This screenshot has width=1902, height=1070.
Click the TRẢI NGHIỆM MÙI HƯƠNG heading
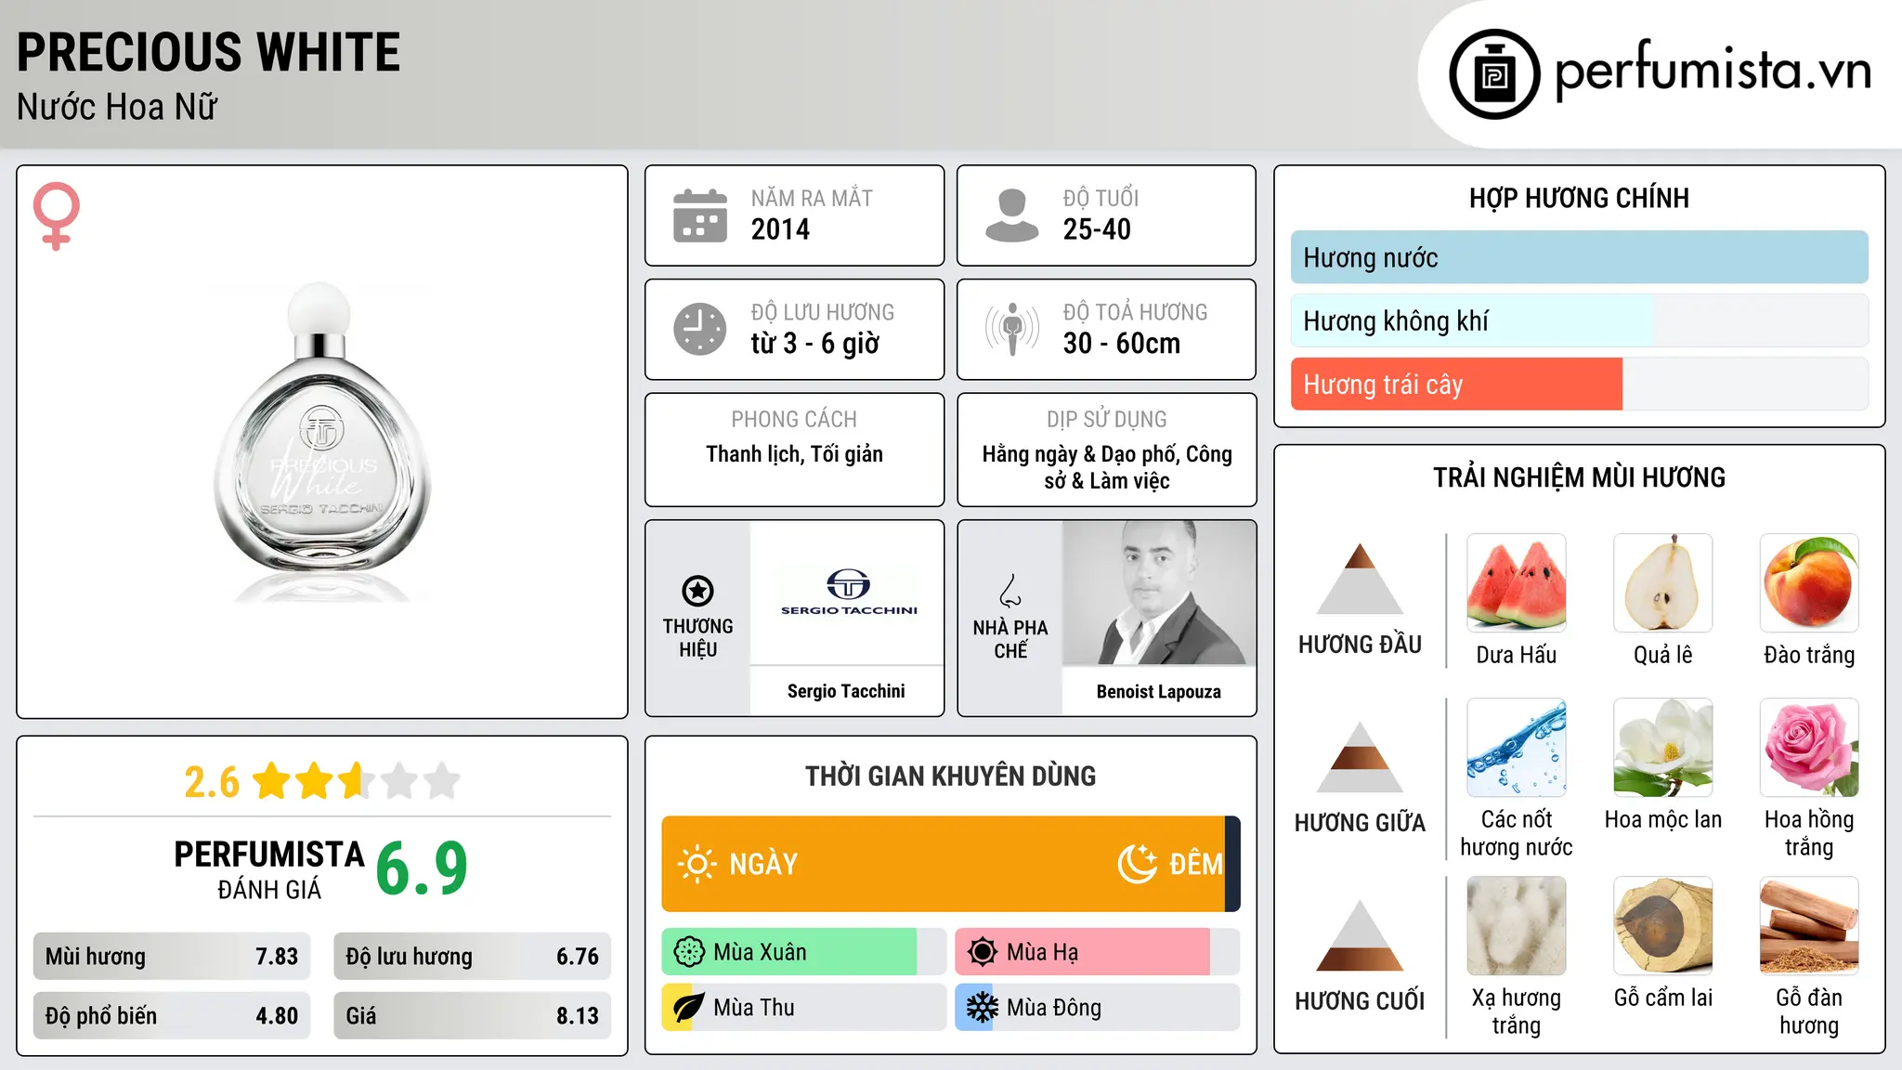point(1579,477)
